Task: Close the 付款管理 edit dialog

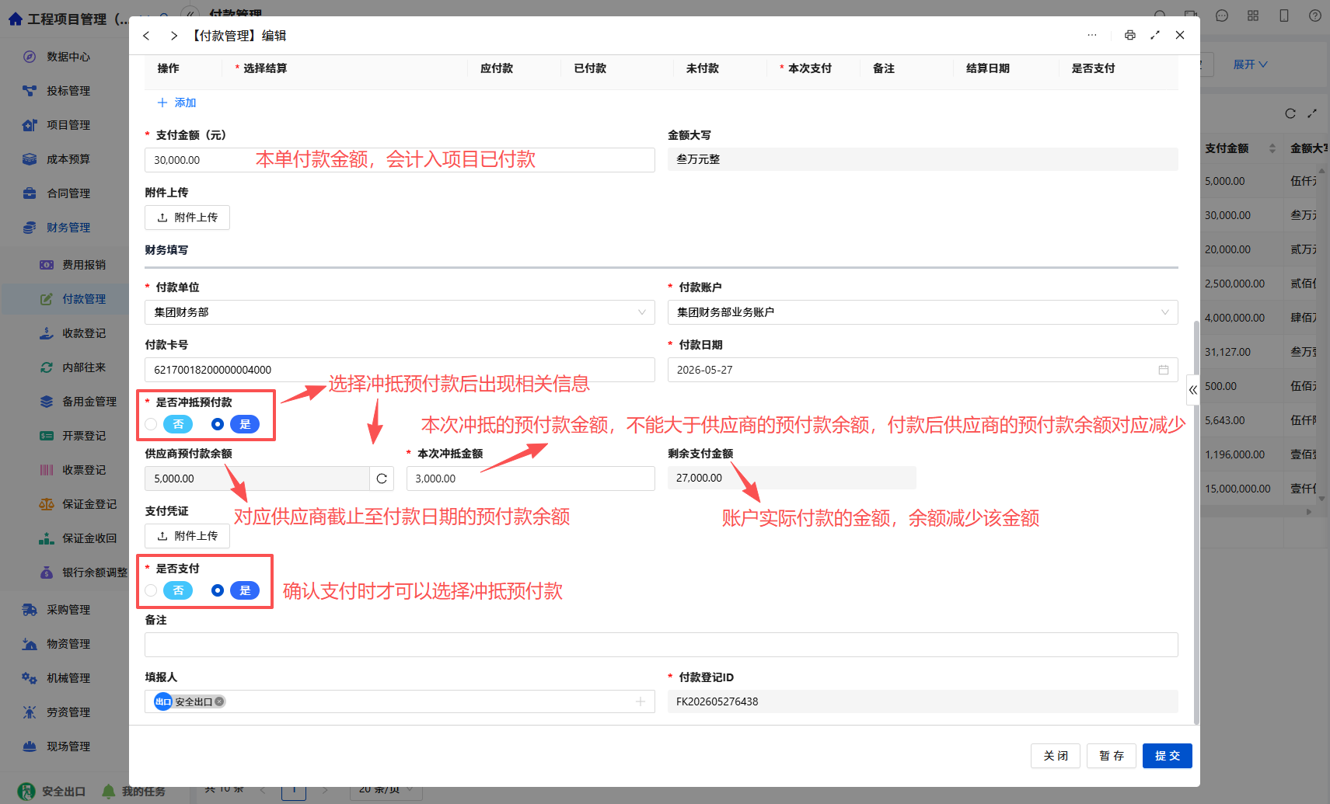Action: 1180,35
